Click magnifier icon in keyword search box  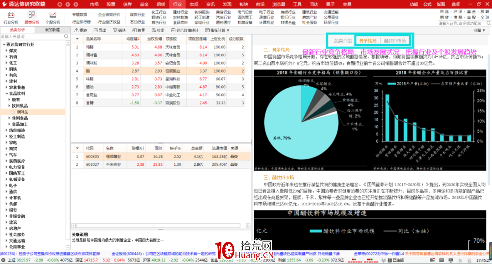coord(66,37)
